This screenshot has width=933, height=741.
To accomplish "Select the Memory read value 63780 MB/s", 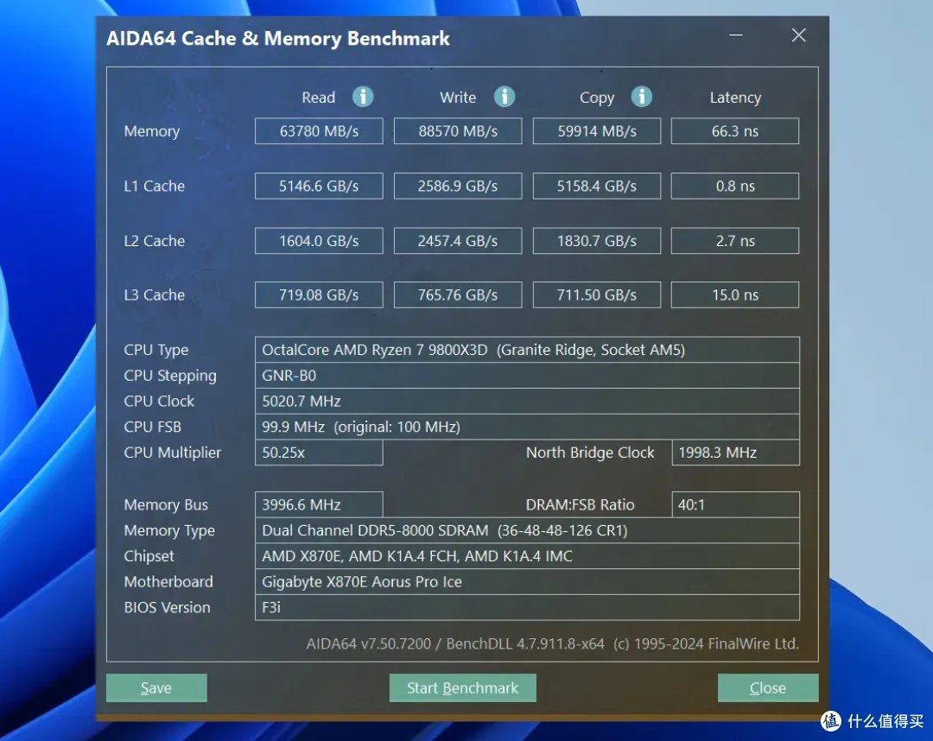I will [x=319, y=130].
